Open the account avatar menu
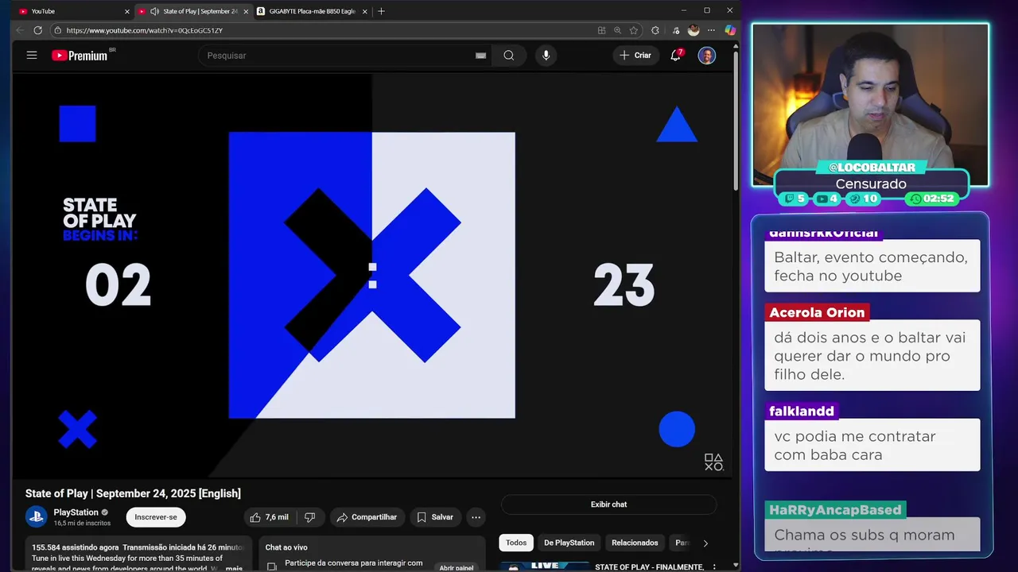Viewport: 1018px width, 572px height. click(x=707, y=56)
